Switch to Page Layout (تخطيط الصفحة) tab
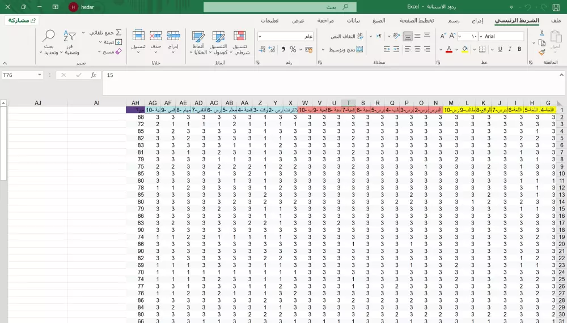 (x=417, y=20)
